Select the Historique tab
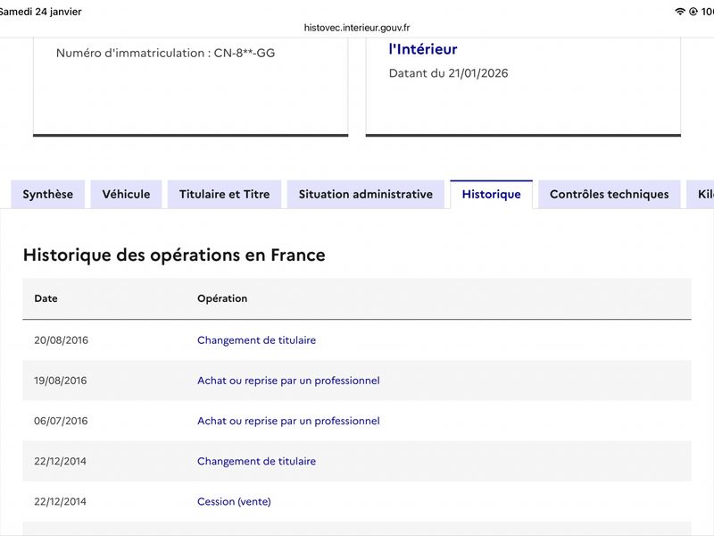The height and width of the screenshot is (536, 714). coord(492,194)
